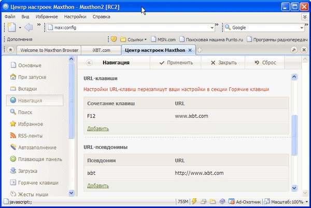Screen dimensions: 311x208
Task: Click the new page toolbar icon
Action: coord(10,27)
